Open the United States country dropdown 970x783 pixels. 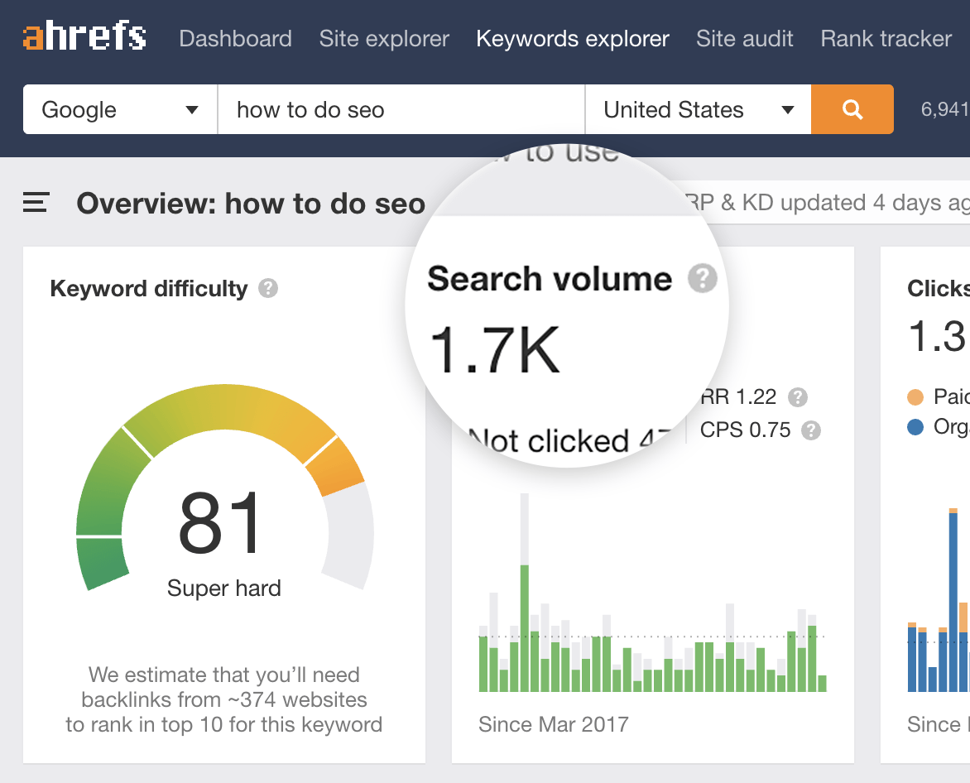[698, 109]
